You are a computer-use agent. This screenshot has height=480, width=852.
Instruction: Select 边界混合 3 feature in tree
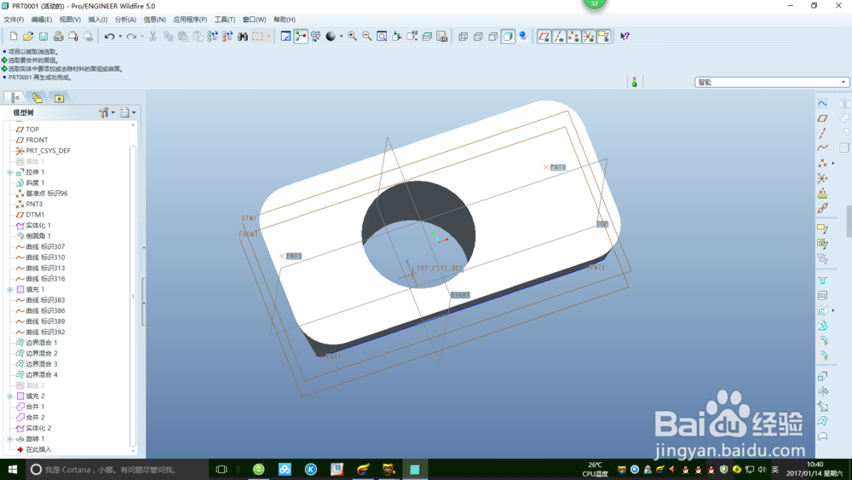coord(41,364)
